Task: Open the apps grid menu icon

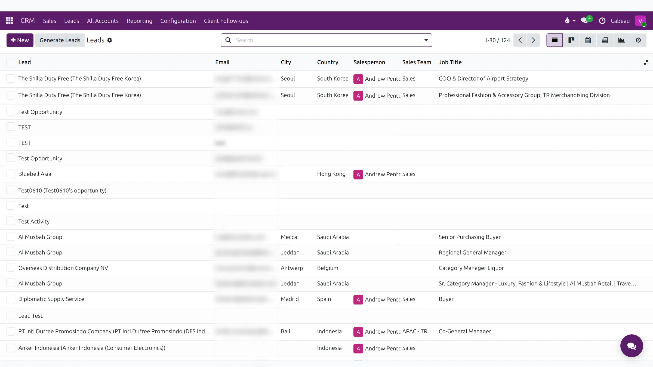Action: pos(10,21)
